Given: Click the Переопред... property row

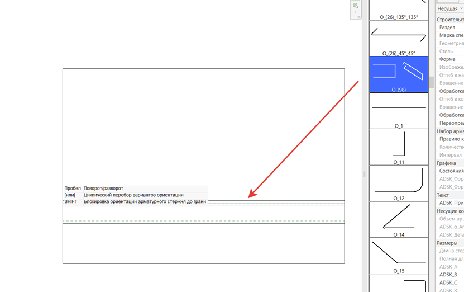Looking at the screenshot, I should tap(450, 123).
